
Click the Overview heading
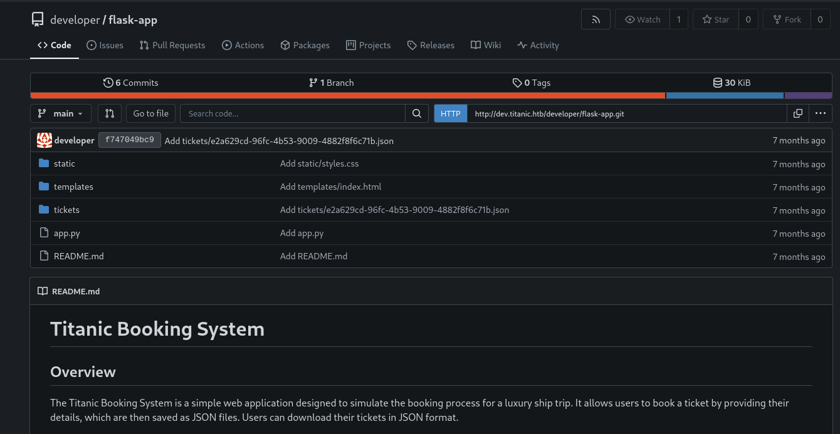[x=83, y=371]
